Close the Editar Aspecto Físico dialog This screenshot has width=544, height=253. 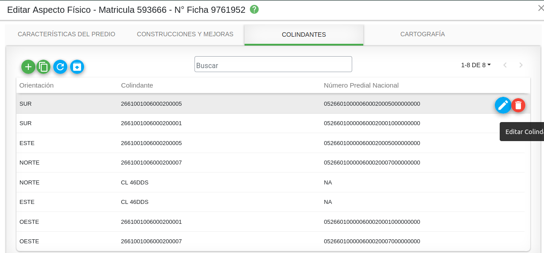point(540,8)
